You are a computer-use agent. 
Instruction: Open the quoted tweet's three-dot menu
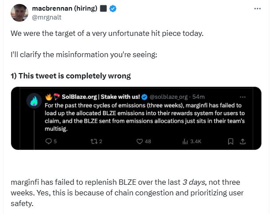[243, 97]
